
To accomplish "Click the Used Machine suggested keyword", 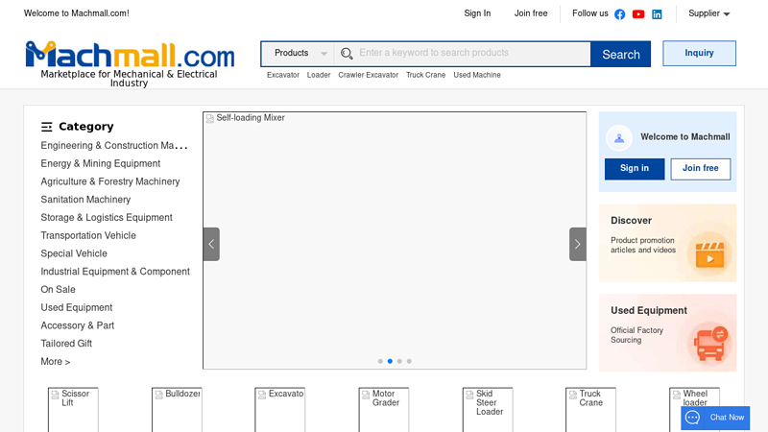I will 477,75.
